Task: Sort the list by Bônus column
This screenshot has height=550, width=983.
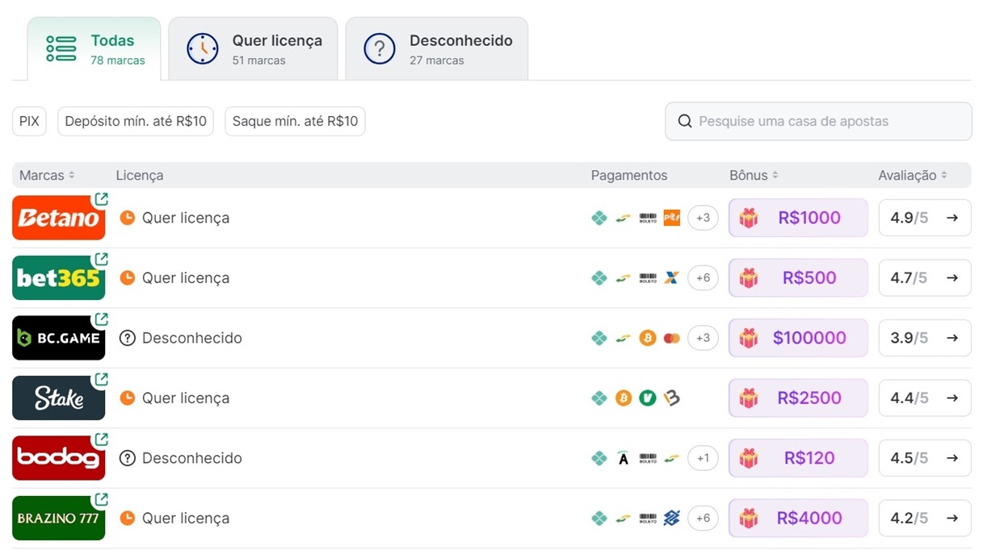Action: tap(753, 175)
